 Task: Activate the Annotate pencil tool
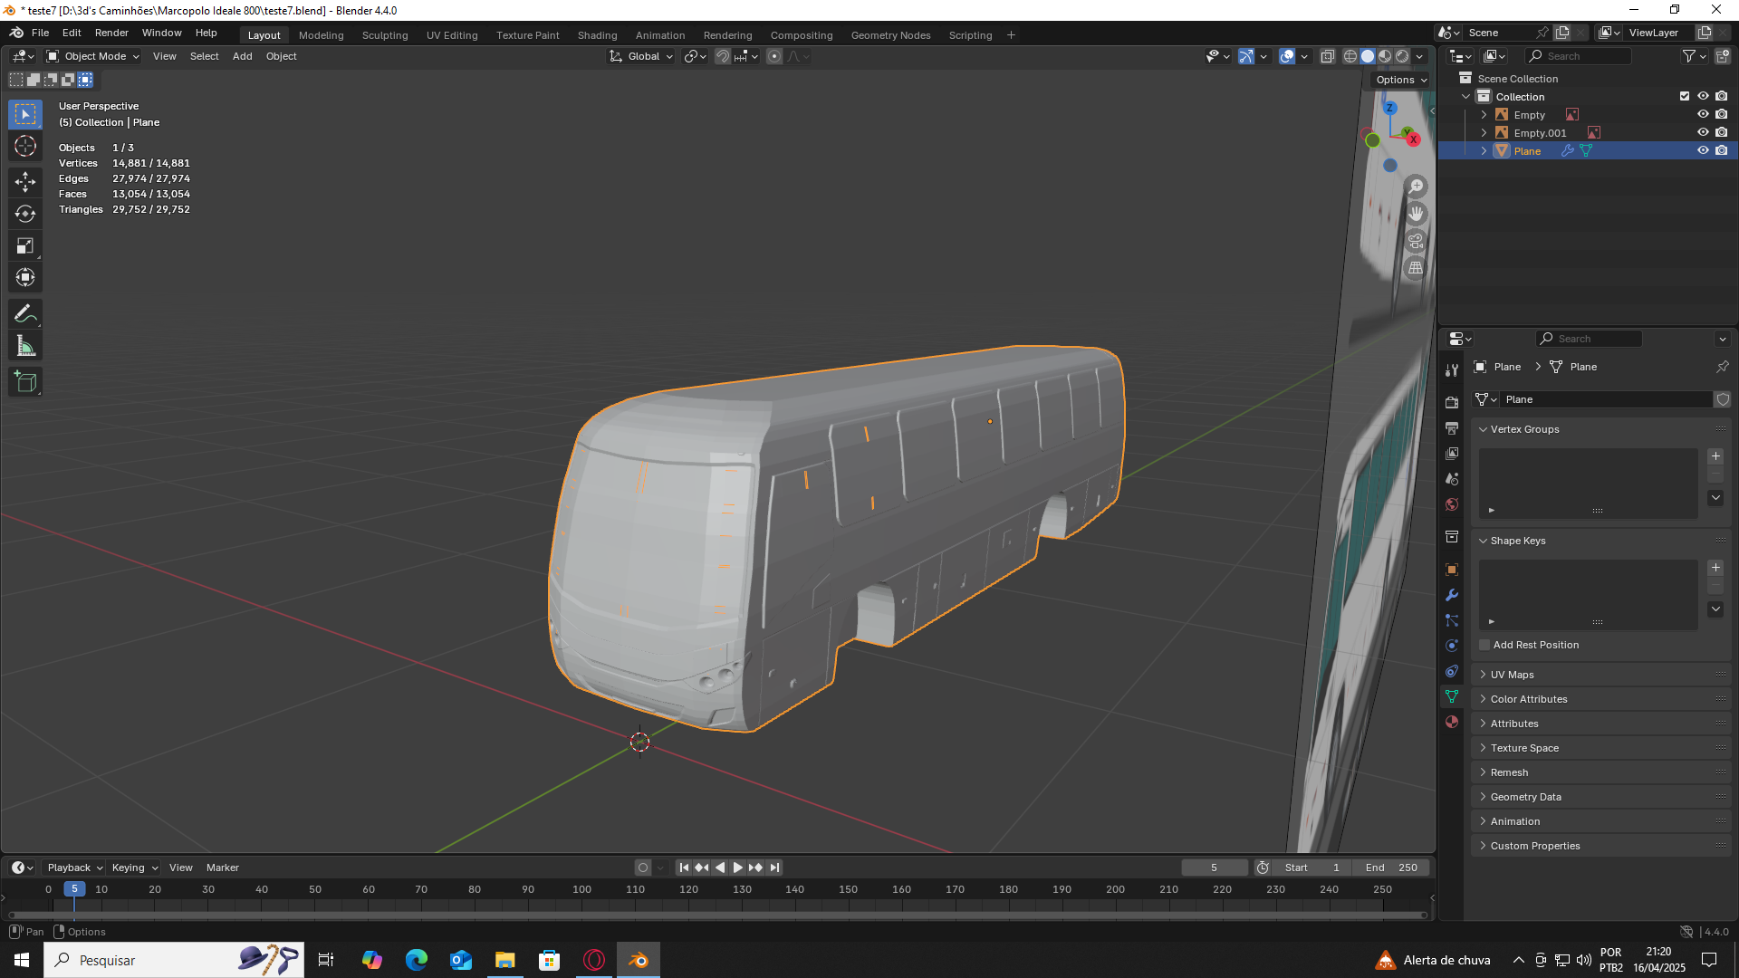[x=25, y=314]
